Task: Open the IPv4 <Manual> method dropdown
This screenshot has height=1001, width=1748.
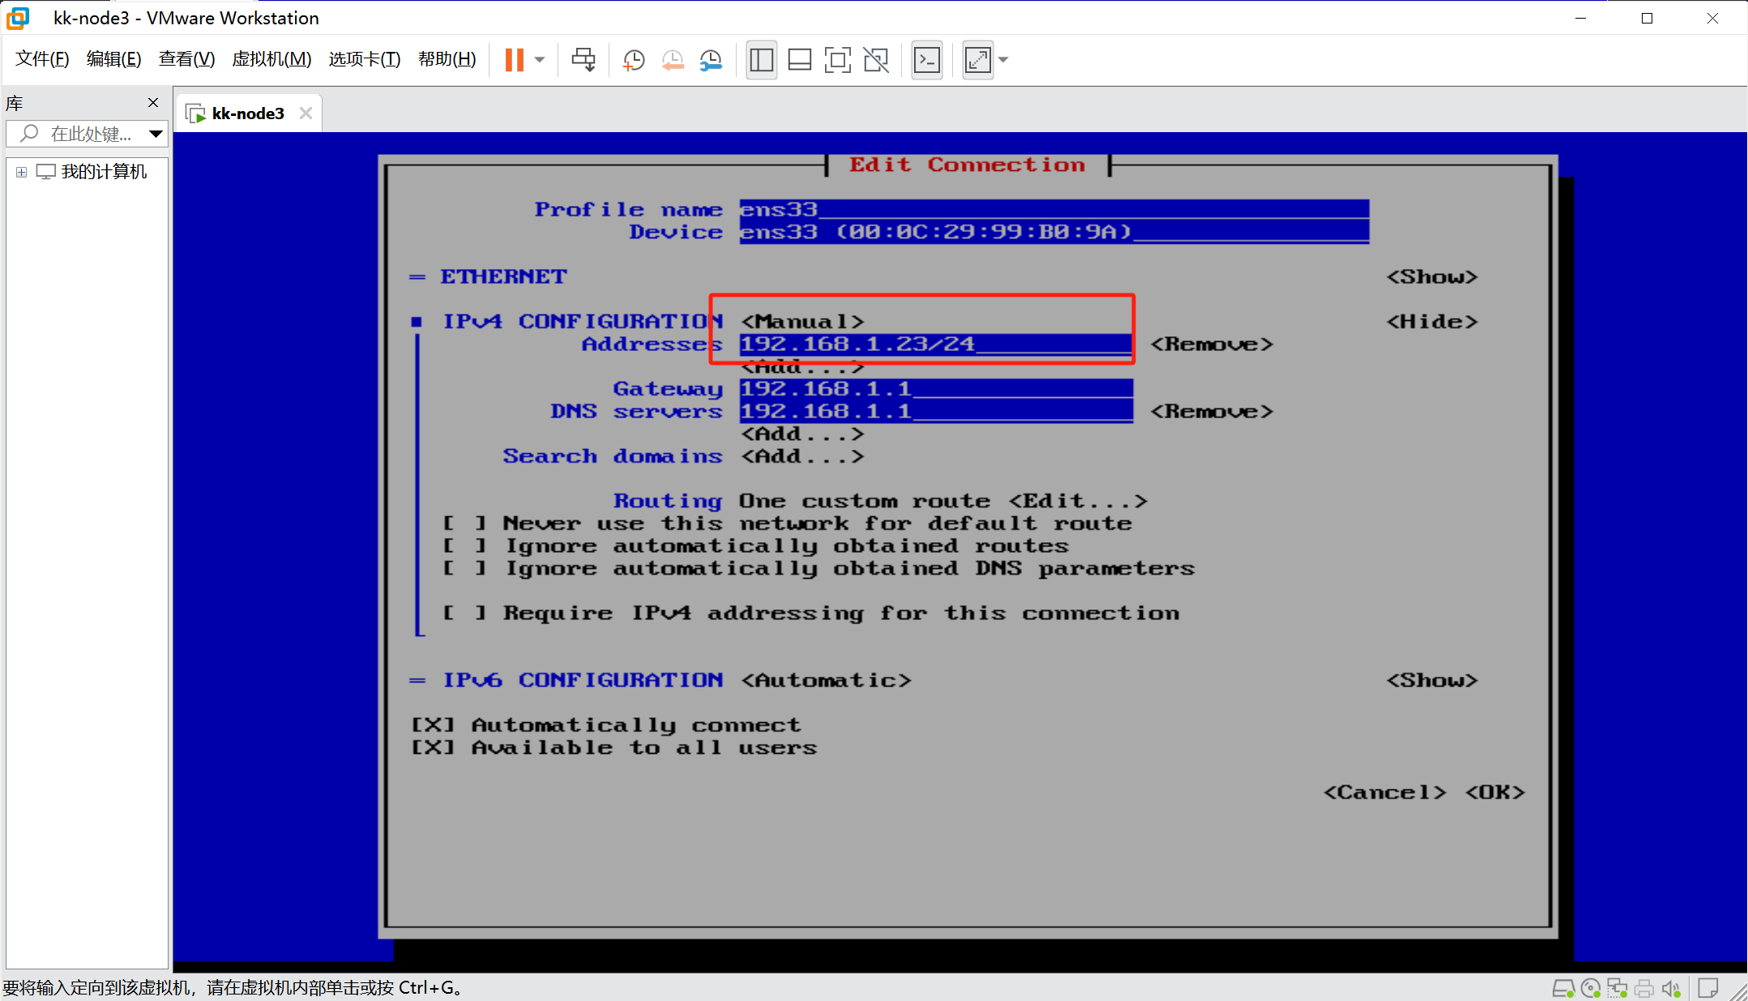Action: [x=802, y=322]
